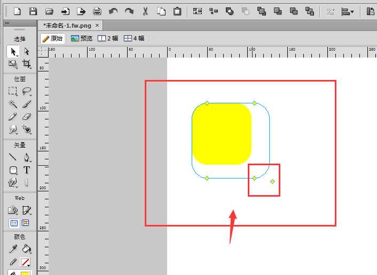This screenshot has width=377, height=275.
Task: Click the Save document icon
Action: pyautogui.click(x=33, y=11)
